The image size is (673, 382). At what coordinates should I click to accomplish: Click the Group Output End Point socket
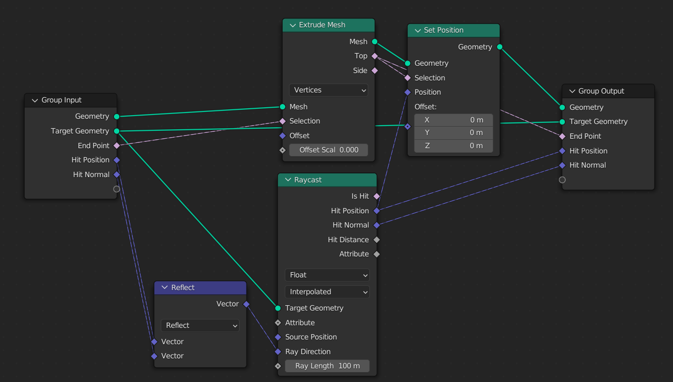[562, 136]
